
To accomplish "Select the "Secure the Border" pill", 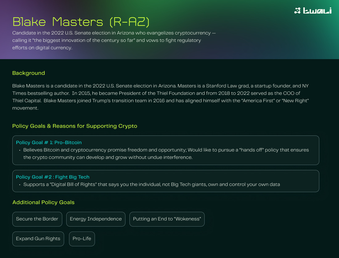I will pyautogui.click(x=37, y=219).
